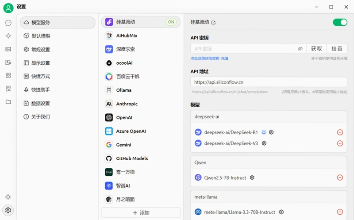Open settings gear for Llama-3.3-70B-Instruct
This screenshot has height=220, width=354.
pyautogui.click(x=281, y=212)
